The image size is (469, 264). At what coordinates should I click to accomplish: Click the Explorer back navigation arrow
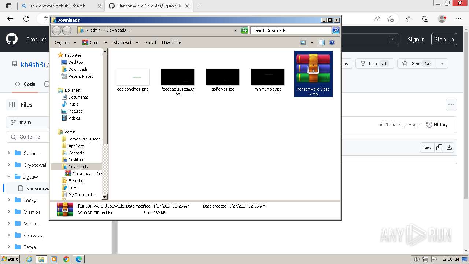tap(57, 30)
